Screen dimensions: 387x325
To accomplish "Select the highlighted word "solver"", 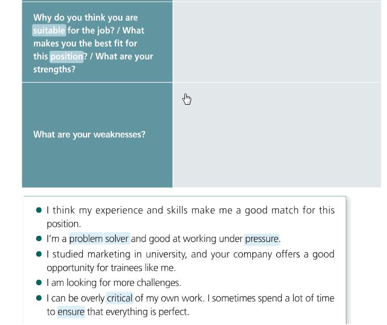I will tap(117, 239).
